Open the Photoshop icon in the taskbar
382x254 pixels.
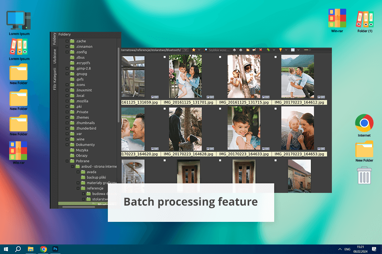tap(55, 249)
